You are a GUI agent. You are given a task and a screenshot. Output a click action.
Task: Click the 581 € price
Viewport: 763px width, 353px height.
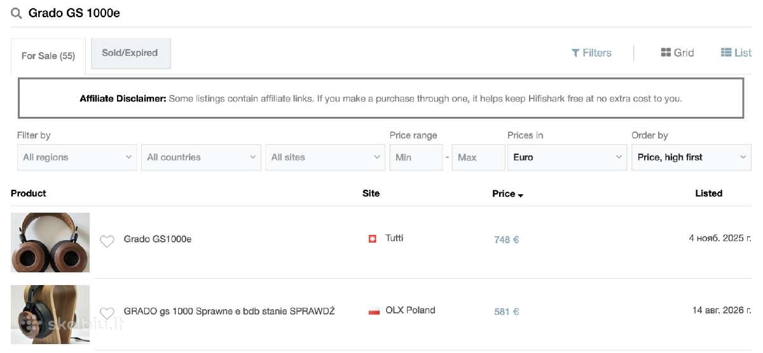click(507, 312)
